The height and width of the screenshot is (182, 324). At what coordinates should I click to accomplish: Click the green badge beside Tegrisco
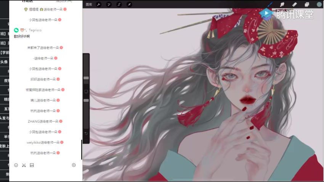pos(16,30)
